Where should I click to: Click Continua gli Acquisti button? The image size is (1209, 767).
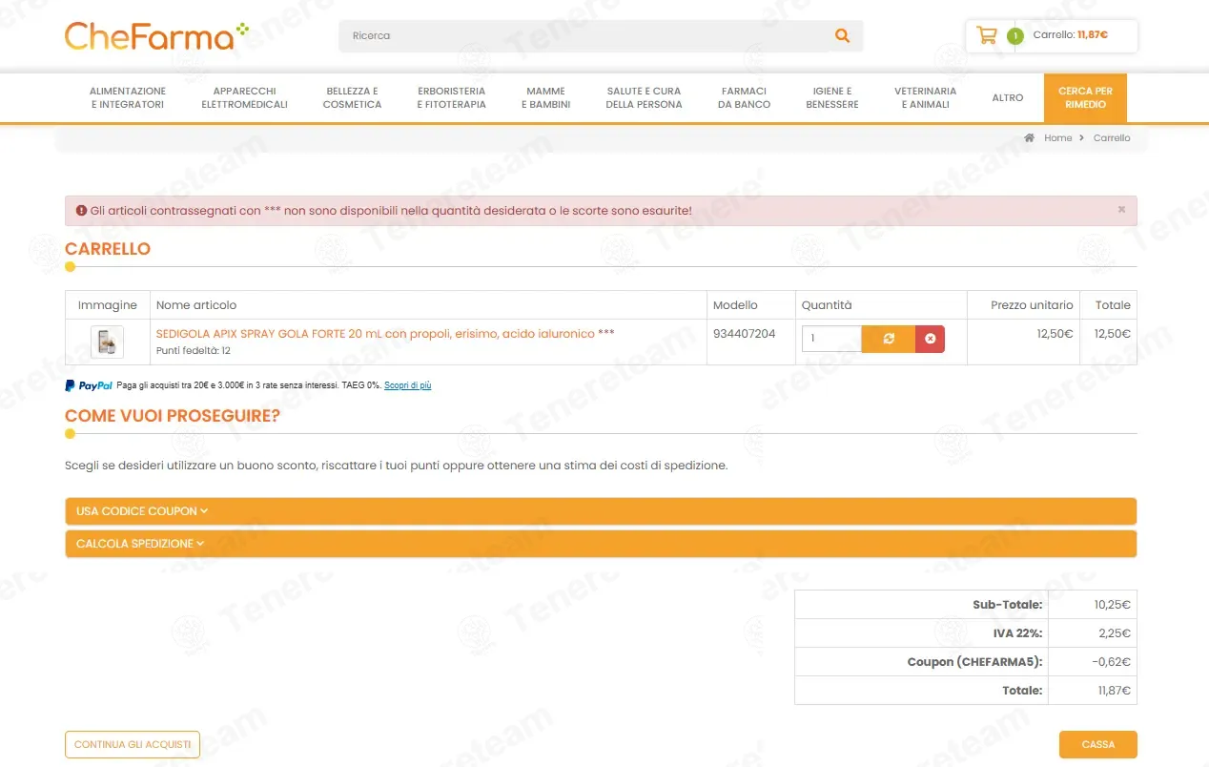point(133,744)
